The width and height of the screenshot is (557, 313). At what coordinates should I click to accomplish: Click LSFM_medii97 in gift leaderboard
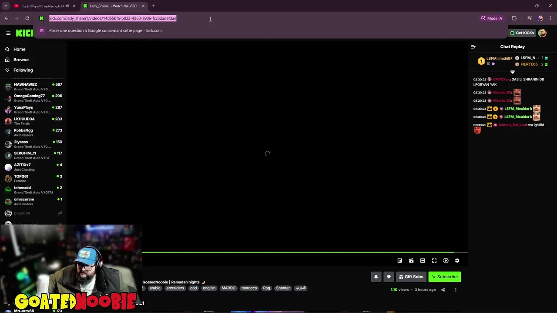pos(499,58)
